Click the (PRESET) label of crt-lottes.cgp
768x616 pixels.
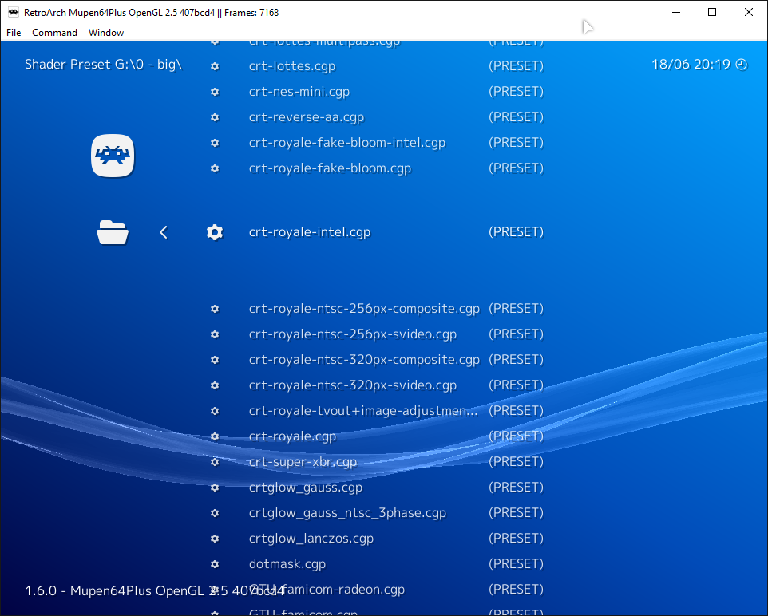pyautogui.click(x=517, y=66)
